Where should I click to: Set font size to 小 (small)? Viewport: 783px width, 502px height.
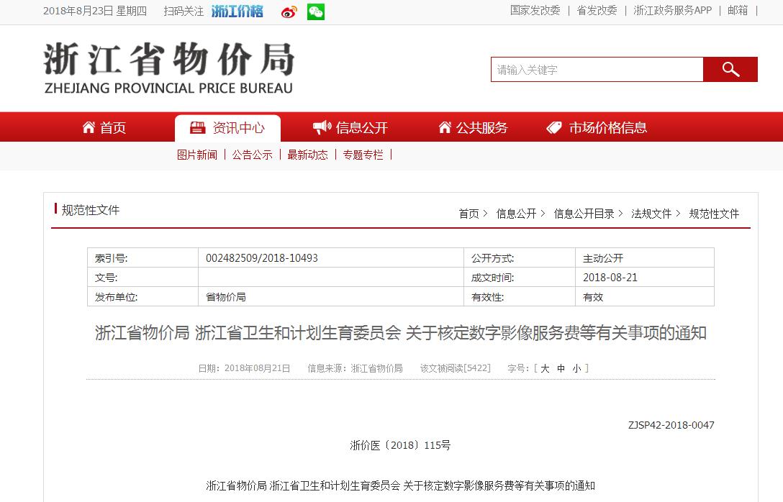[x=576, y=368]
